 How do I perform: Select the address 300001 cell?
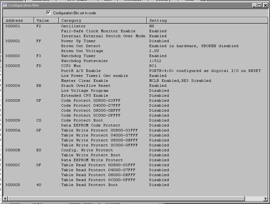(x=13, y=26)
